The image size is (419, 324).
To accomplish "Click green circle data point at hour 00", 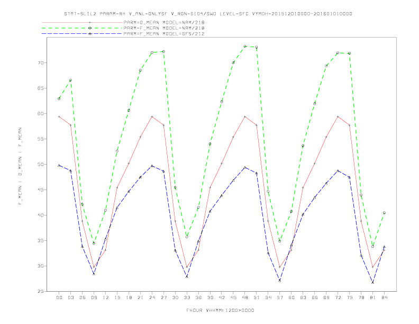I will pyautogui.click(x=59, y=98).
